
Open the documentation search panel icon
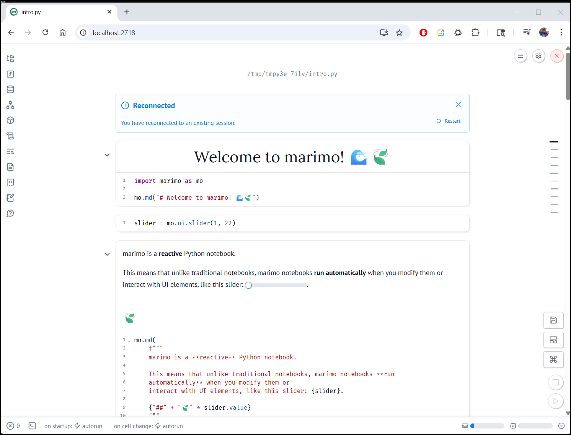tap(10, 152)
